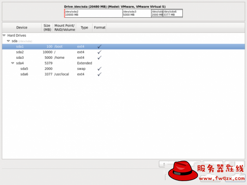Click the ext4 type cell for sda6
Image resolution: width=247 pixels, height=185 pixels.
coord(81,74)
